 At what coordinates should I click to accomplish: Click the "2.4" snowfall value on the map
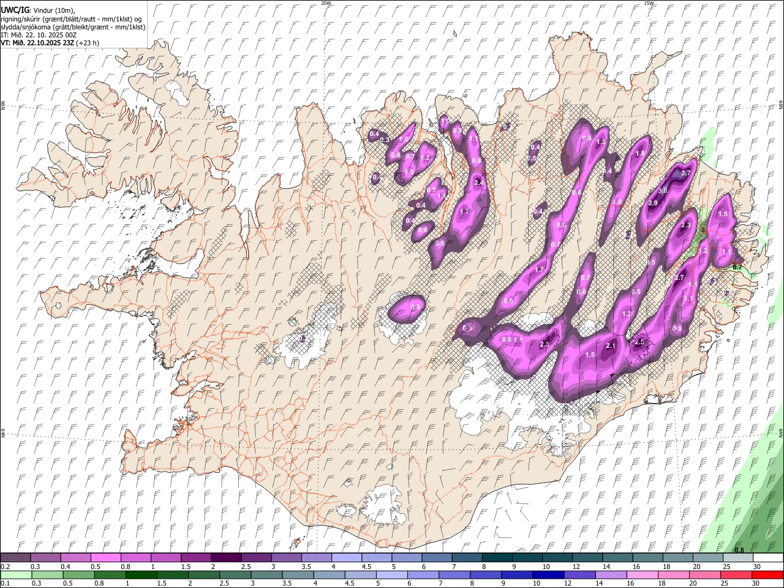[480, 183]
